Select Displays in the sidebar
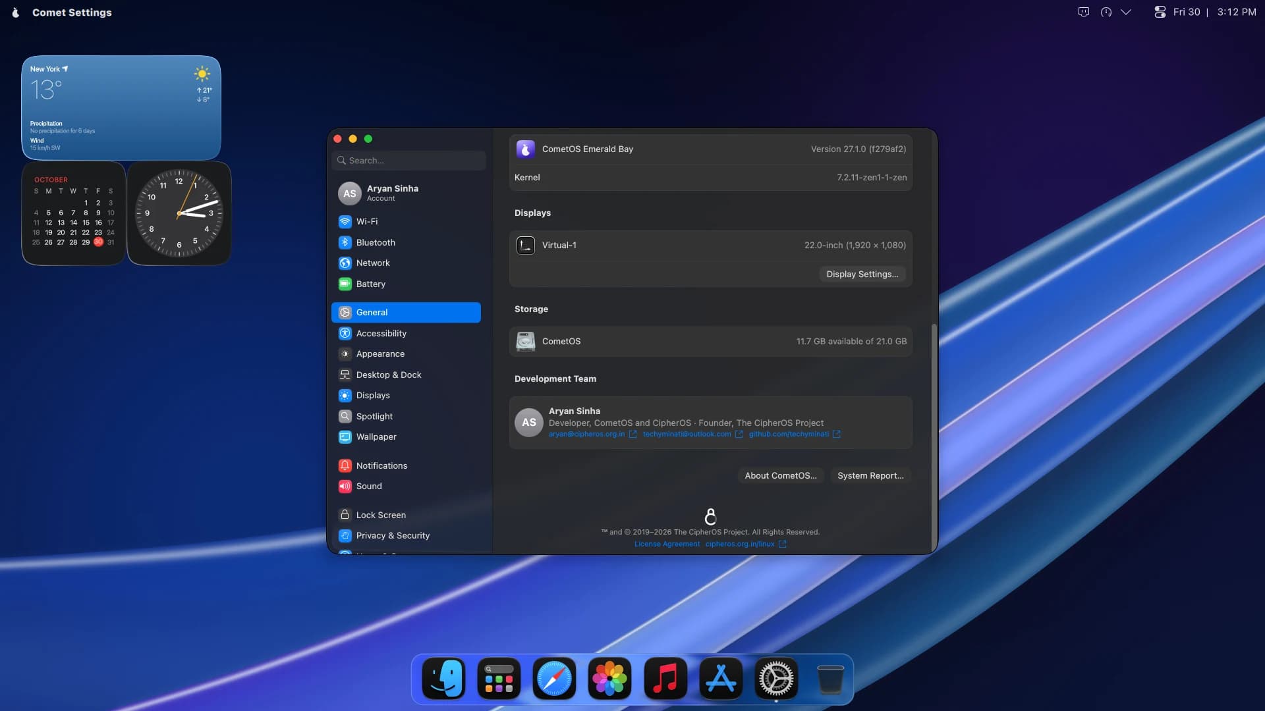The width and height of the screenshot is (1265, 711). pos(406,396)
